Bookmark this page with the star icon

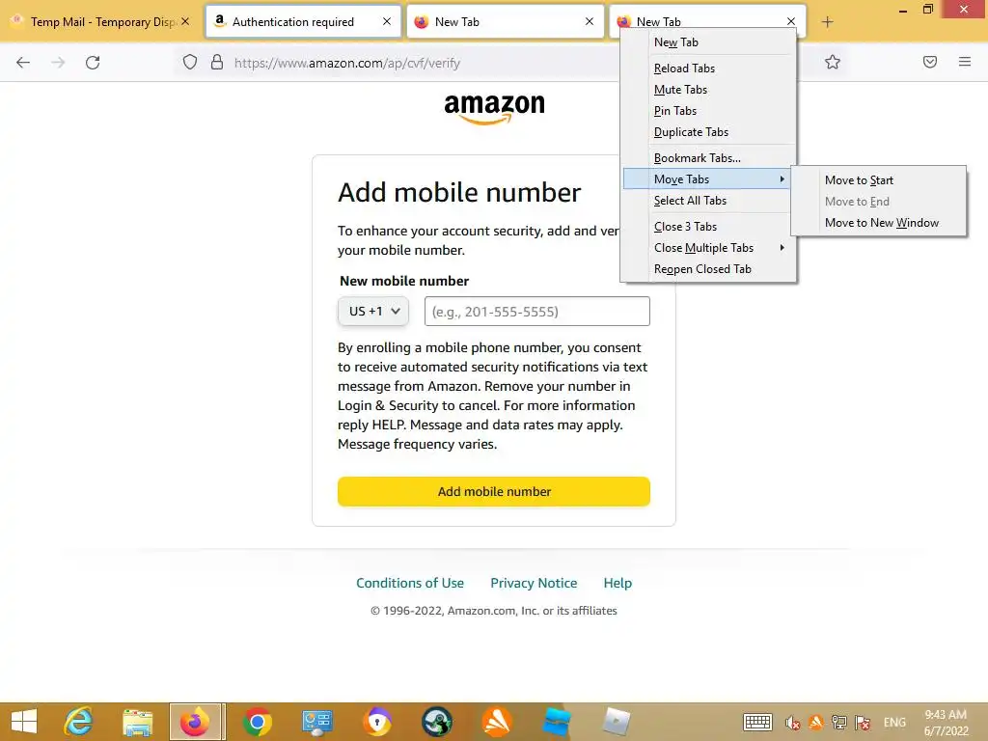point(833,62)
